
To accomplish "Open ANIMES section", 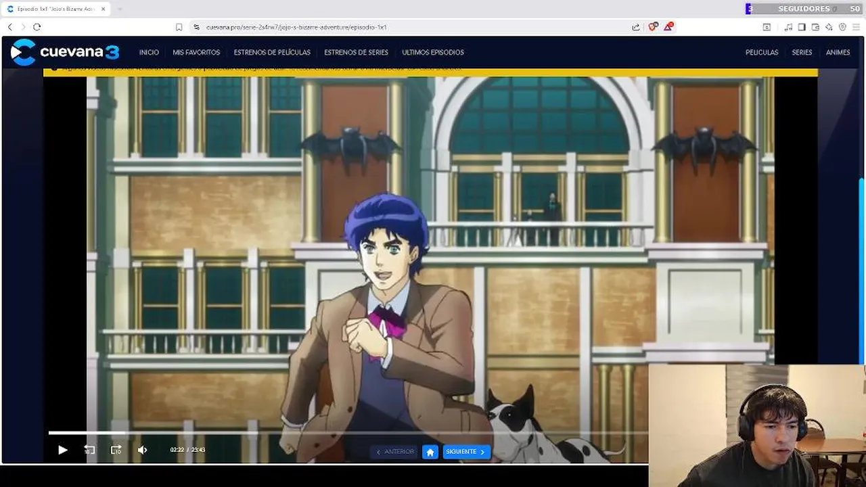I will [x=838, y=52].
